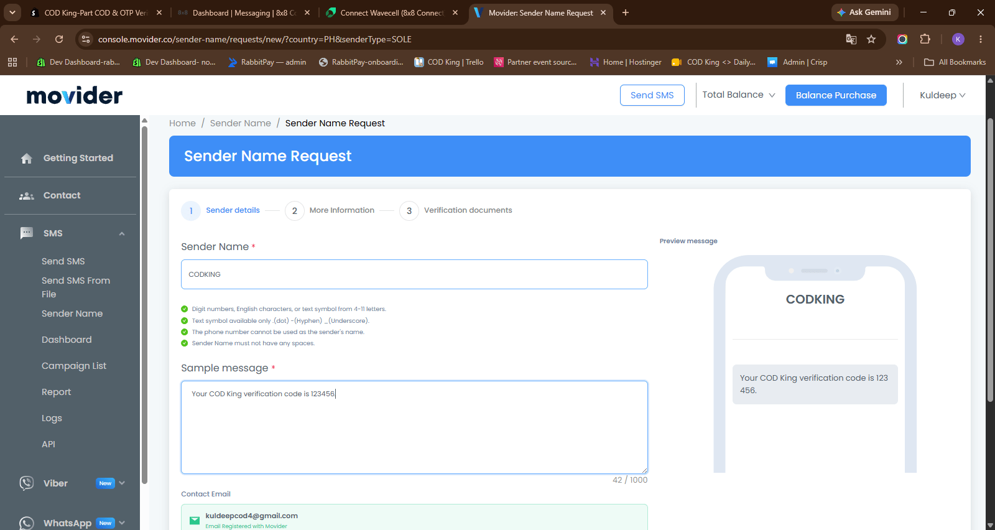Open a new browser tab

pos(626,12)
